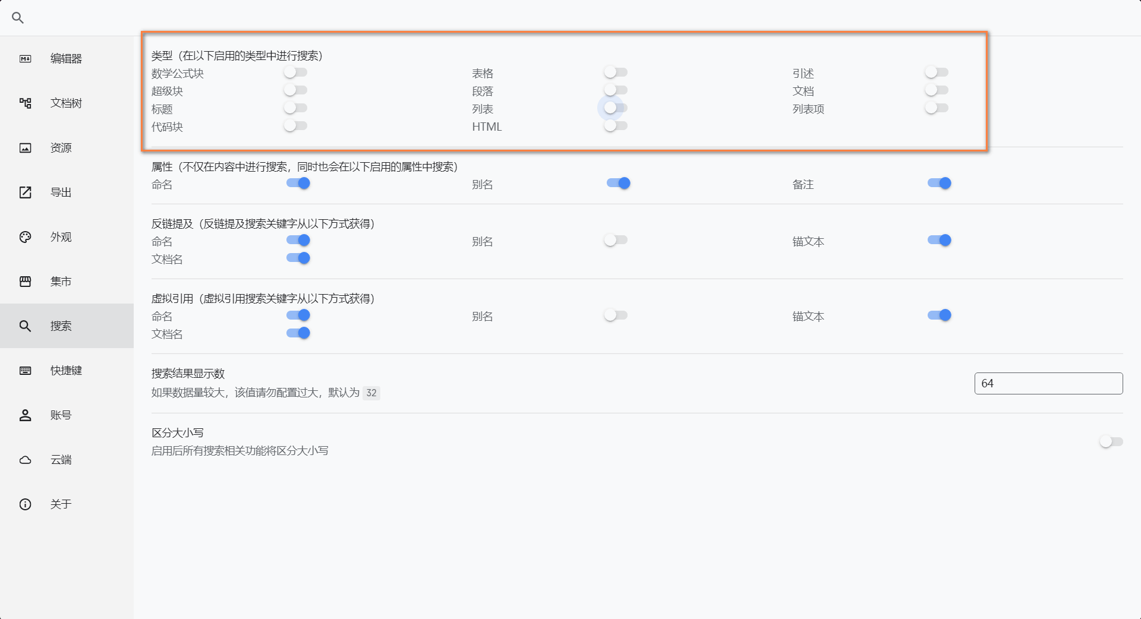
Task: Click the search results count input showing 64
Action: tap(1048, 383)
